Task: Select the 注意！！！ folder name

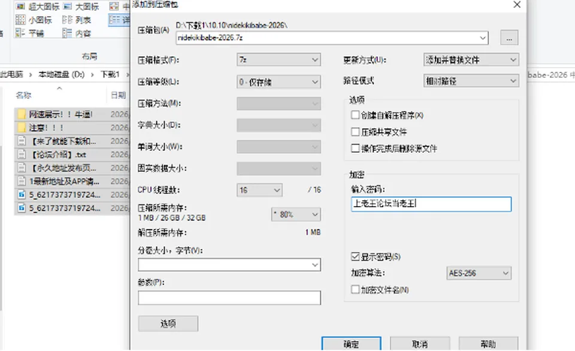Action: click(46, 128)
